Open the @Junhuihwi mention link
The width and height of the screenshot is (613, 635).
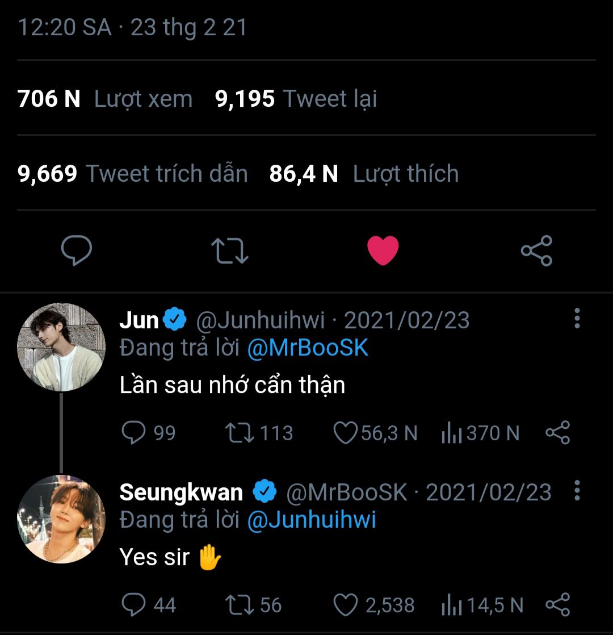tap(312, 520)
